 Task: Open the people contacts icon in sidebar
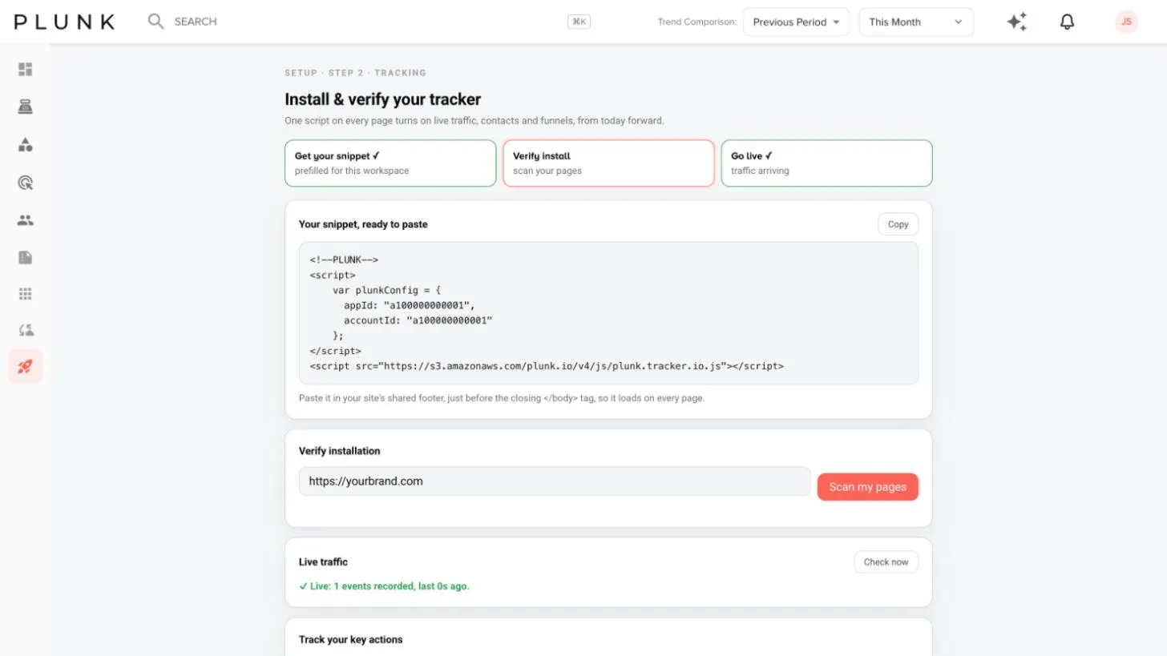(x=26, y=220)
